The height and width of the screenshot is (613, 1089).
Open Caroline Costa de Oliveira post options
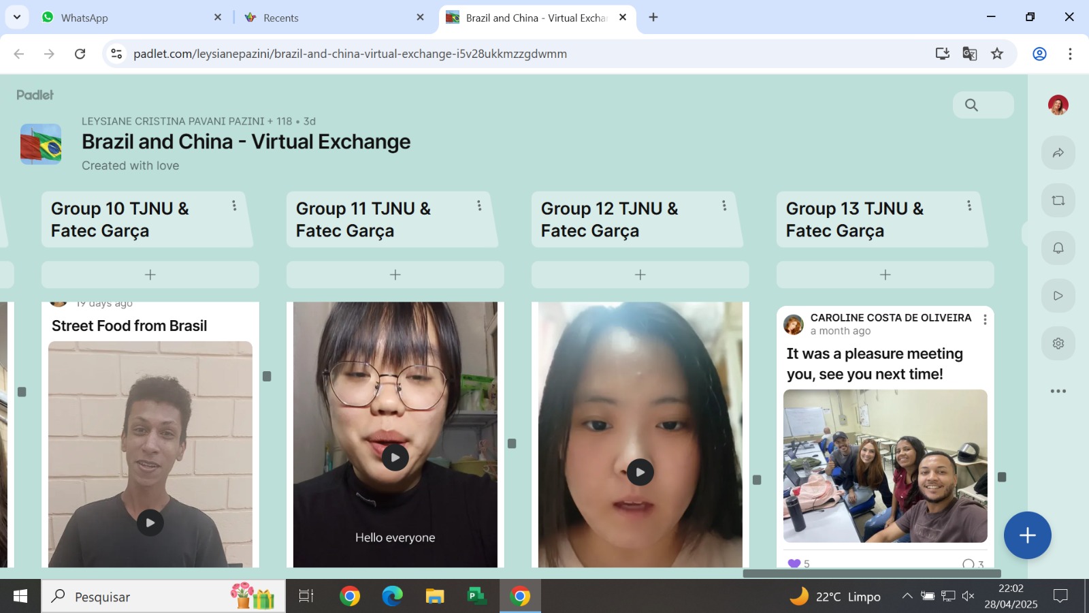pos(985,320)
